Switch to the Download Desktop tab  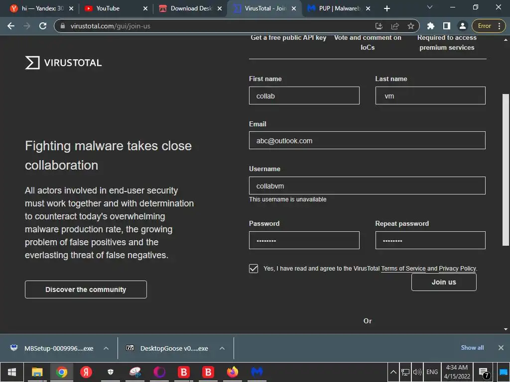click(x=191, y=8)
